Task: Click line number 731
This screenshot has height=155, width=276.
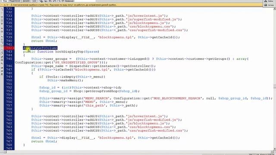Action: coord(9,9)
